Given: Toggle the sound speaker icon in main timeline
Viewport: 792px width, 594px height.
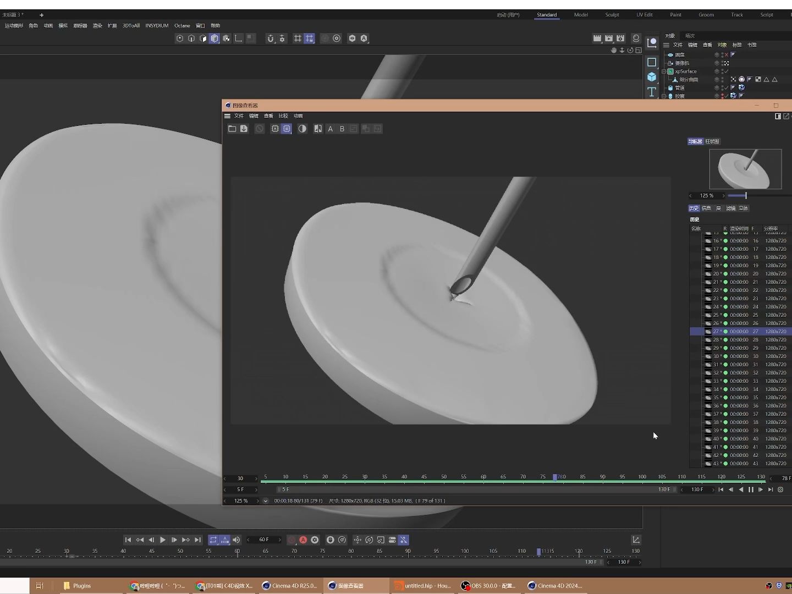Looking at the screenshot, I should pos(236,540).
